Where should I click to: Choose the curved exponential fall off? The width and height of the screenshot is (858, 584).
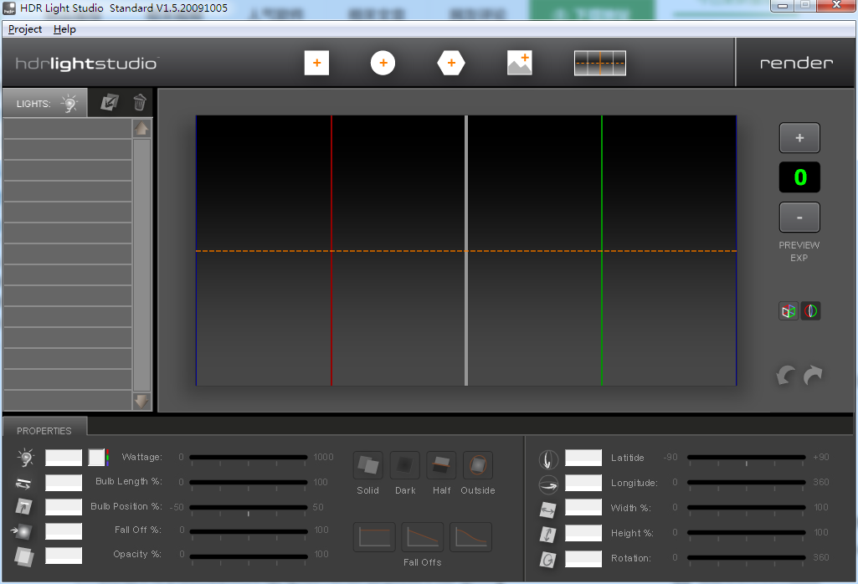[470, 537]
